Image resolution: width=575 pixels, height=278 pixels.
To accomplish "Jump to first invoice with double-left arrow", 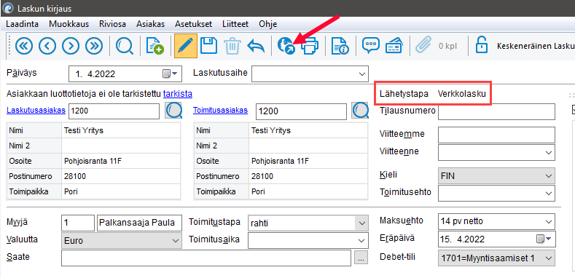I will (24, 46).
